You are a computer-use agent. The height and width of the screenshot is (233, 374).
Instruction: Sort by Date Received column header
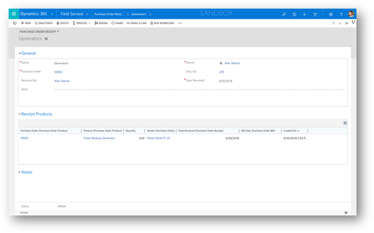(x=201, y=130)
